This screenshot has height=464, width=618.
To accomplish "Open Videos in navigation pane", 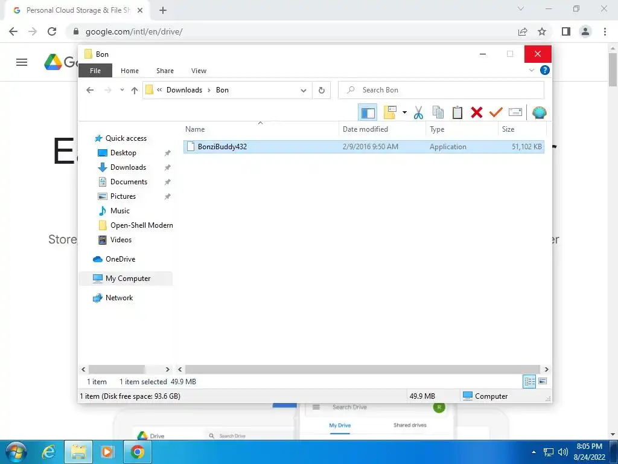I will click(x=121, y=240).
